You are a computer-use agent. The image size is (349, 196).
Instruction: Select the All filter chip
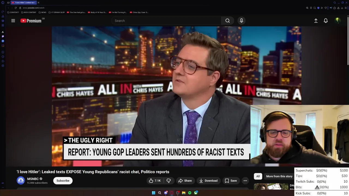[x=258, y=176]
